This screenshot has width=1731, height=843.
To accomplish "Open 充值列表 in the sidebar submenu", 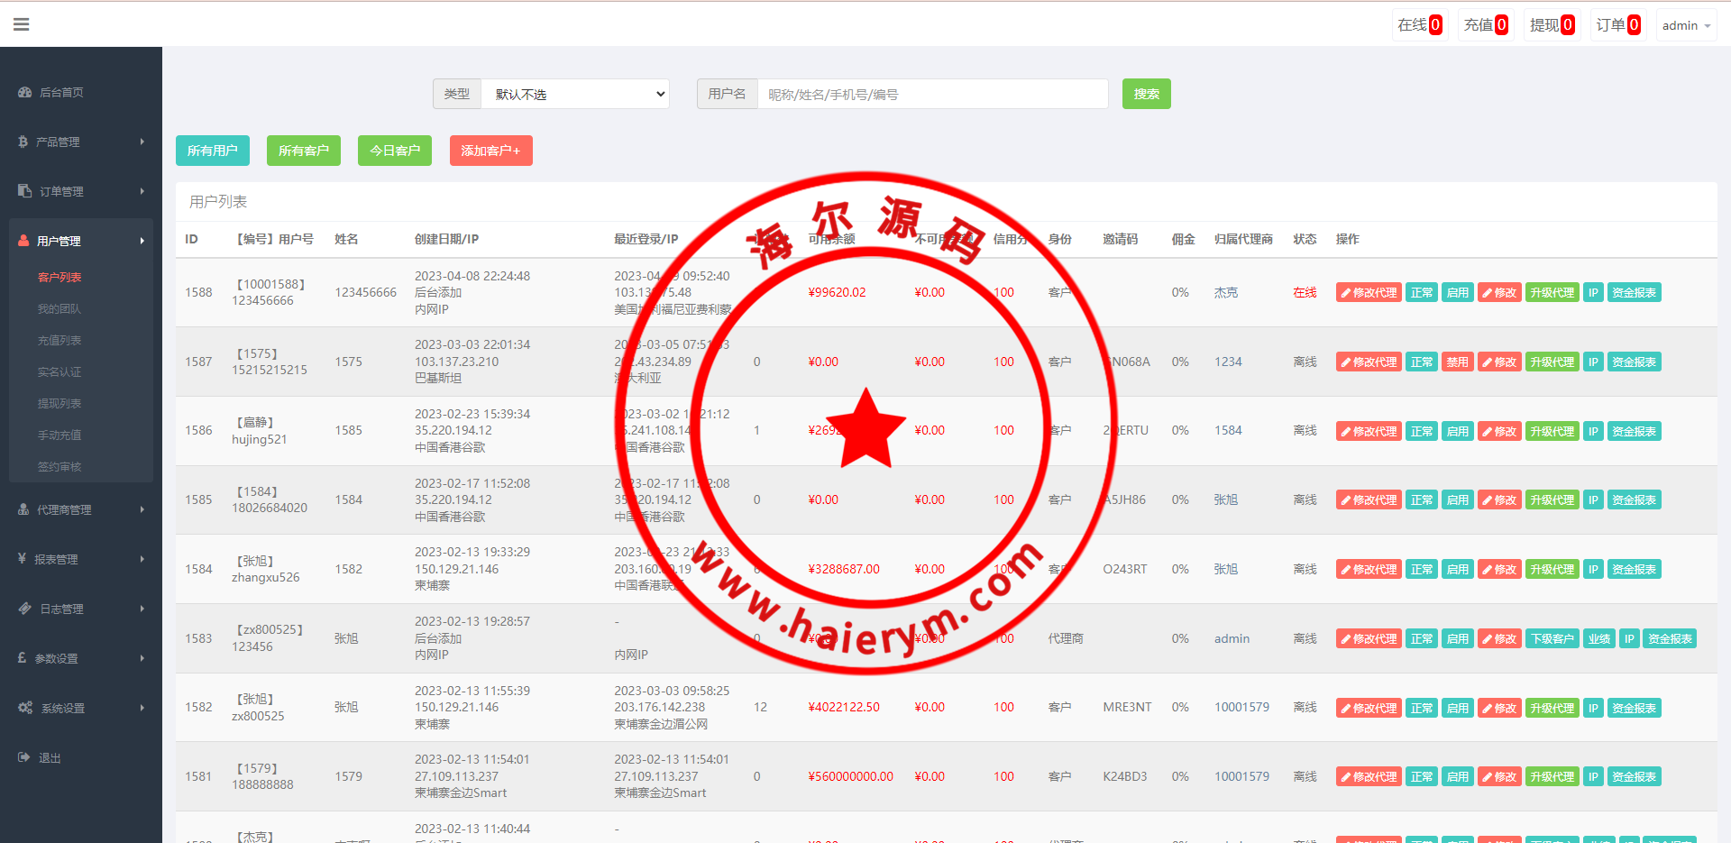I will coord(60,340).
